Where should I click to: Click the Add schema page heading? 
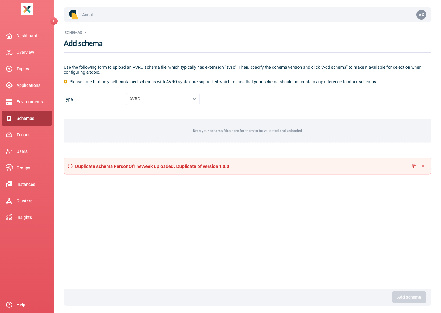point(83,43)
